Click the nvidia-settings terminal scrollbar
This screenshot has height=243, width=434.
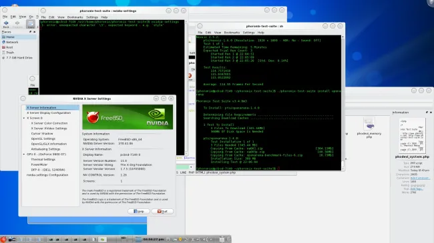click(186, 88)
